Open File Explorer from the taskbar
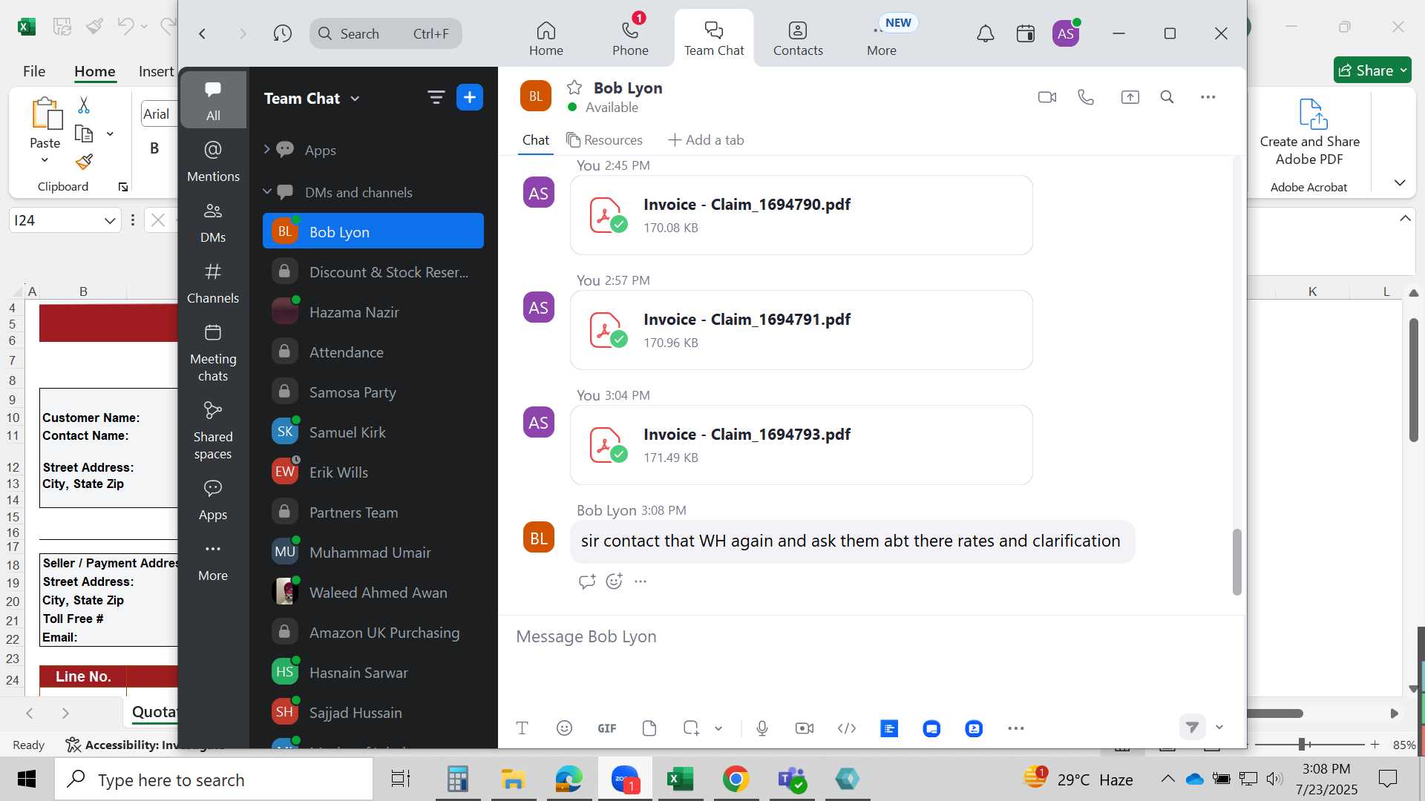This screenshot has height=801, width=1425. pyautogui.click(x=512, y=779)
